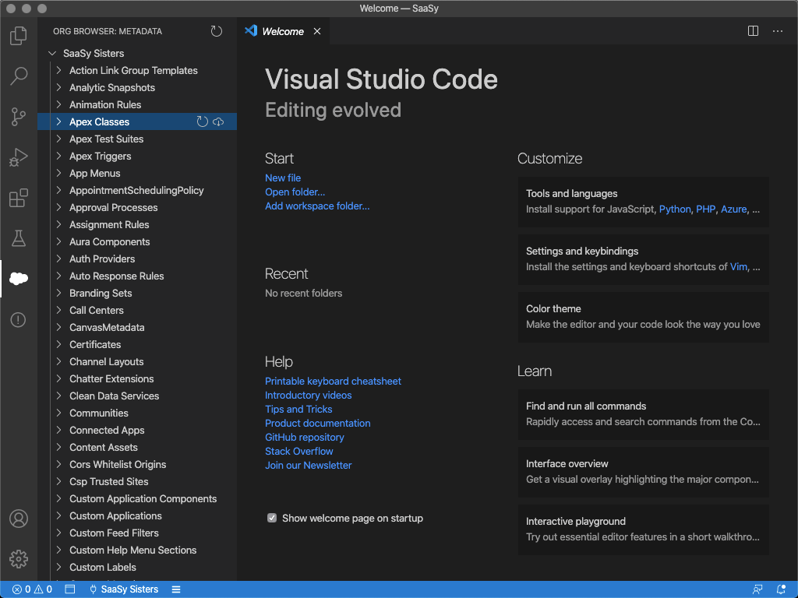
Task: Click the Color theme card
Action: (x=643, y=317)
